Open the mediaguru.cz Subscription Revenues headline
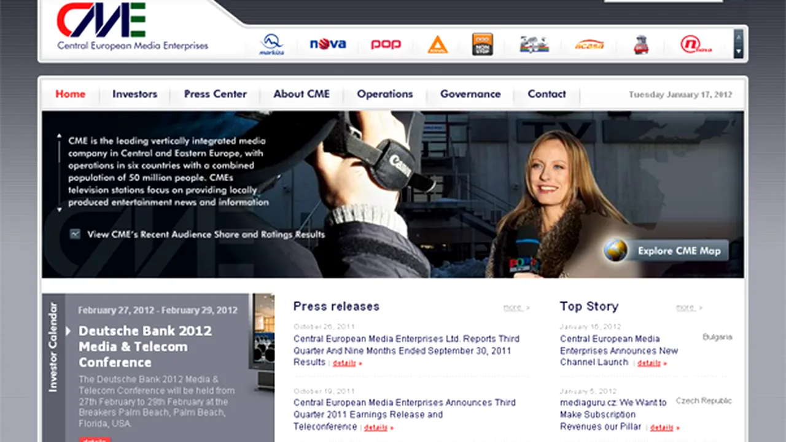The image size is (786, 442). (613, 414)
